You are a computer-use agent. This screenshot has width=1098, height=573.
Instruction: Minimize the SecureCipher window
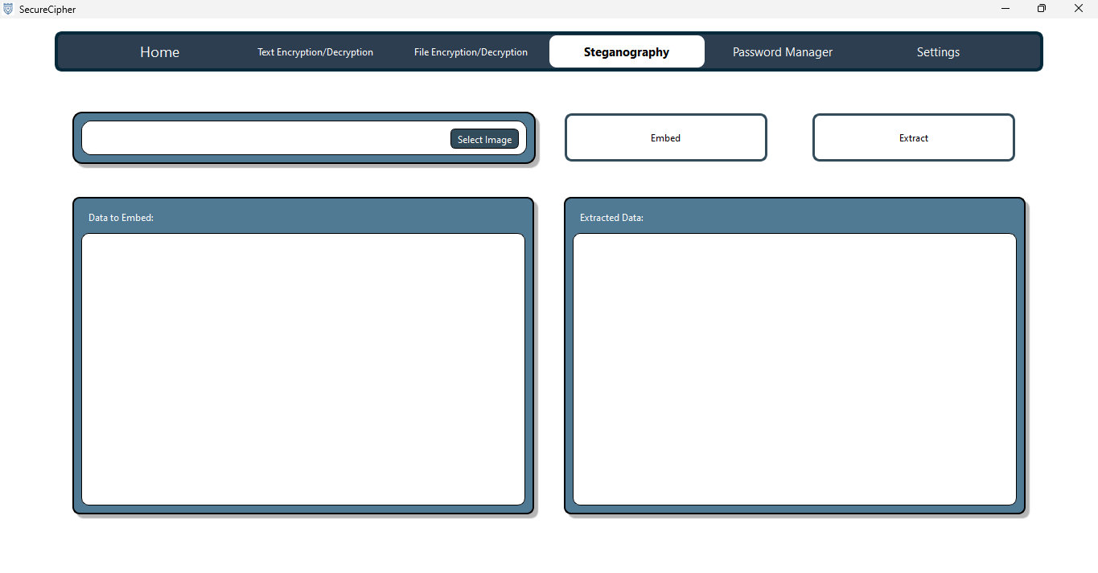1005,9
